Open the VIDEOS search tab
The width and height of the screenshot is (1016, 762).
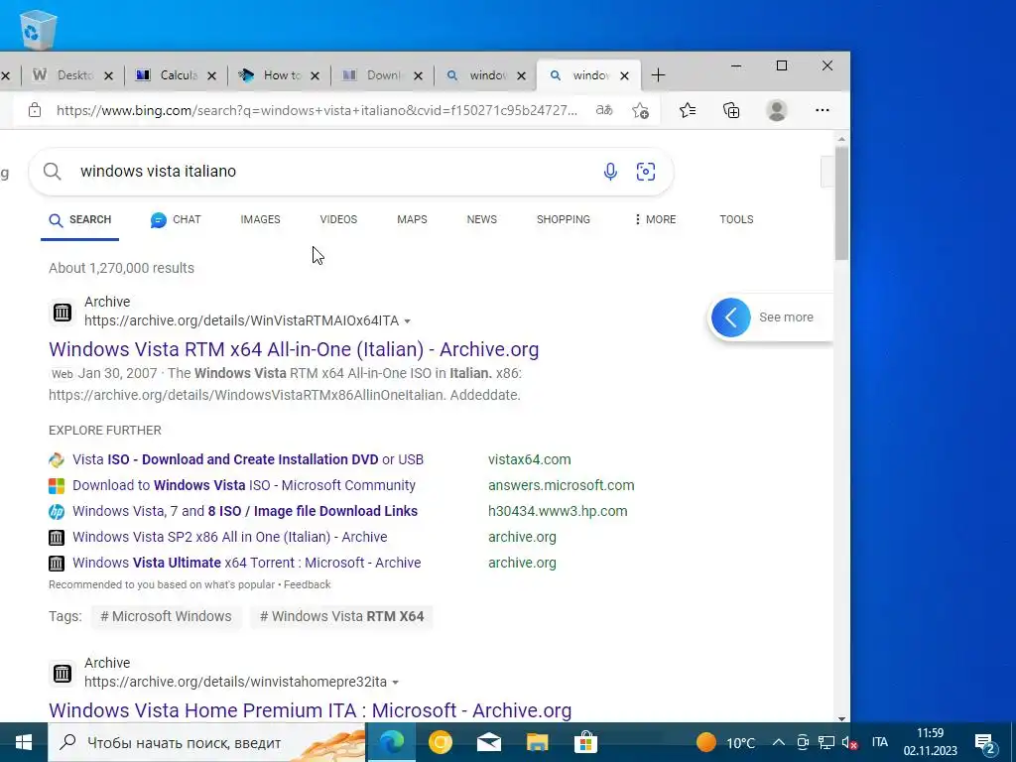[338, 219]
